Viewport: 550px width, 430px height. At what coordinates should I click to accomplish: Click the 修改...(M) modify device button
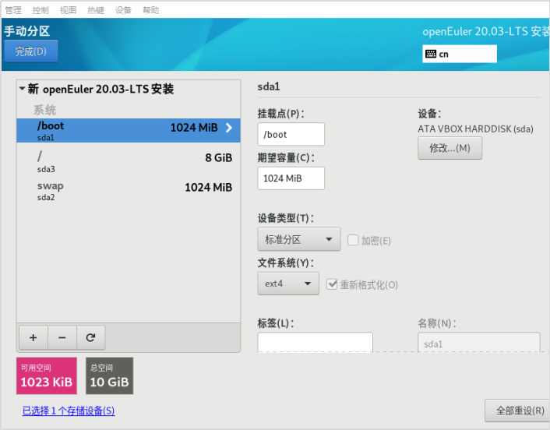(450, 148)
